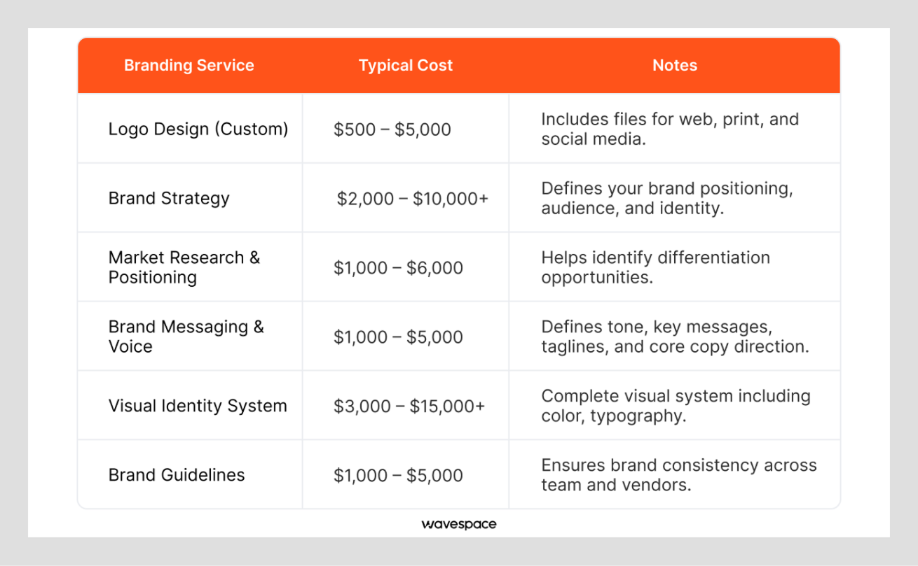
Task: Click the Brand Strategy row label
Action: coord(169,198)
